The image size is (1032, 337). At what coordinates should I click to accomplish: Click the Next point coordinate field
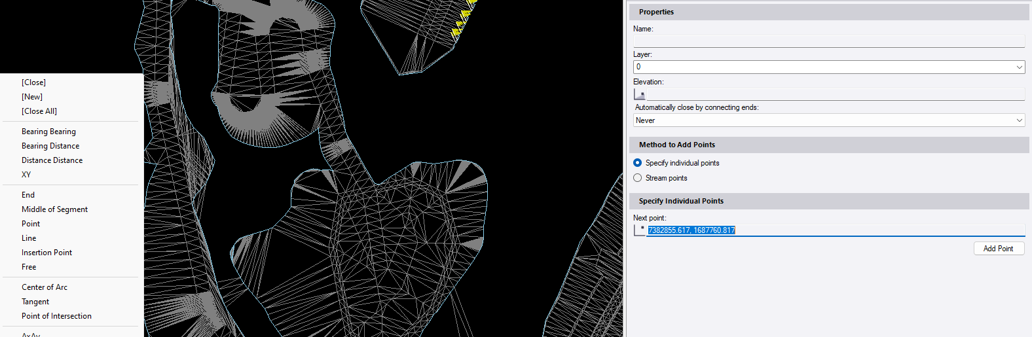point(835,230)
